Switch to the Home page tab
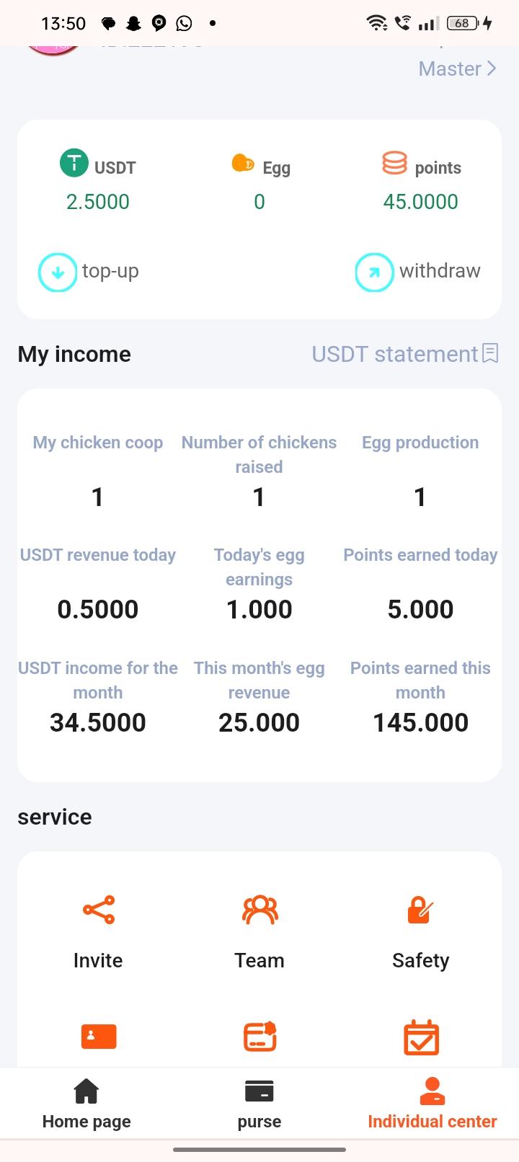This screenshot has width=519, height=1162. pyautogui.click(x=86, y=1104)
